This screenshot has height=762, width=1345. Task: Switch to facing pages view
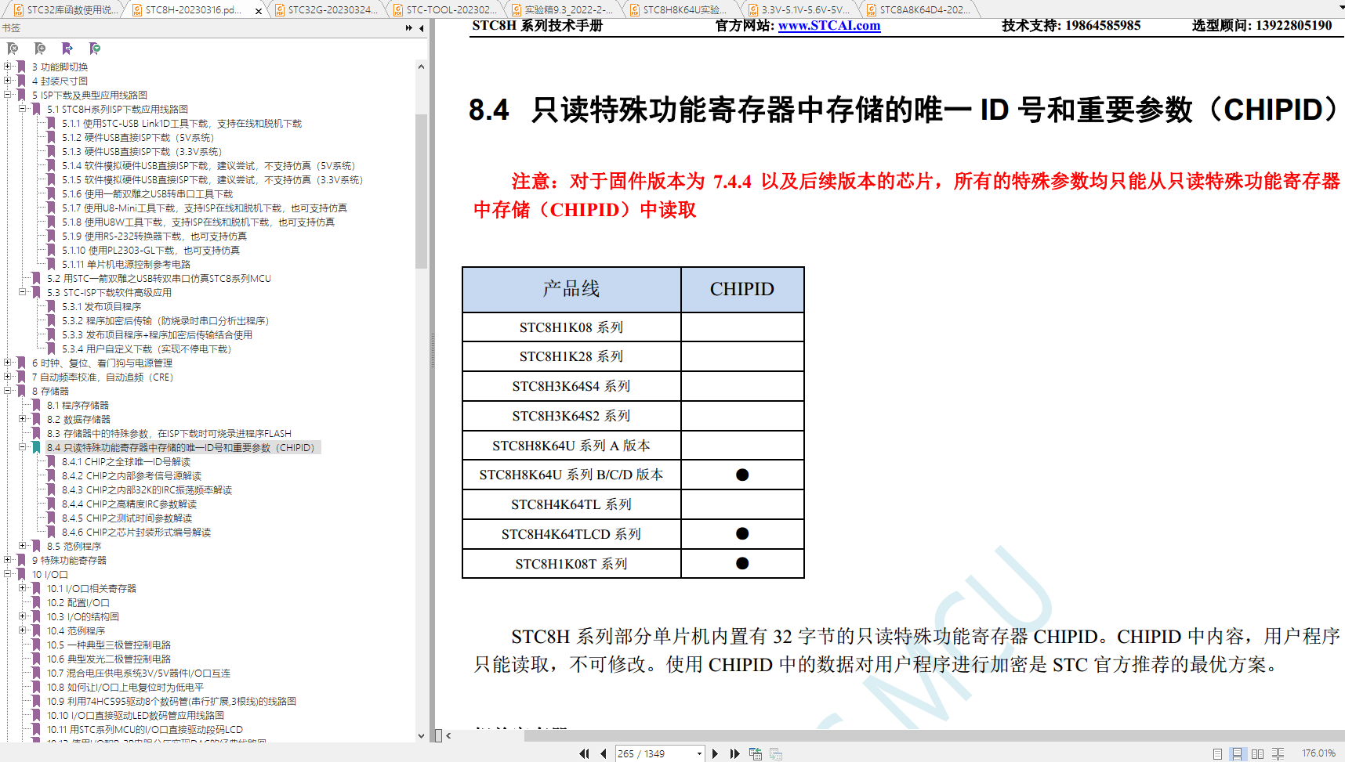(x=1257, y=753)
